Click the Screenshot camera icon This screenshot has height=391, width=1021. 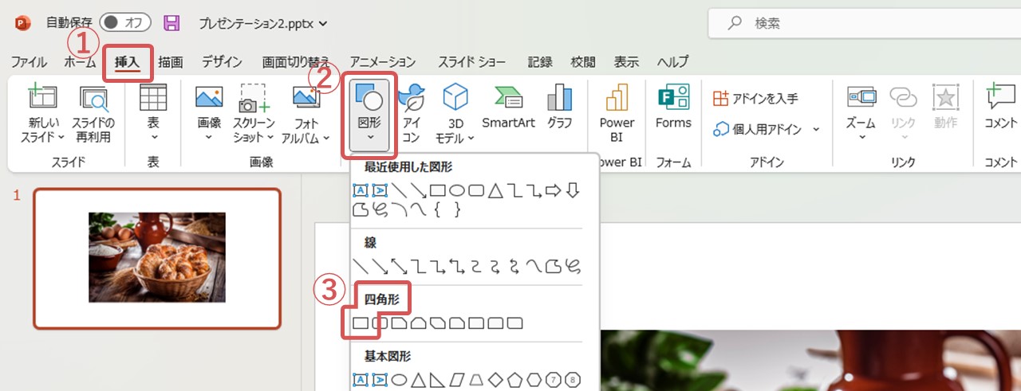click(255, 97)
